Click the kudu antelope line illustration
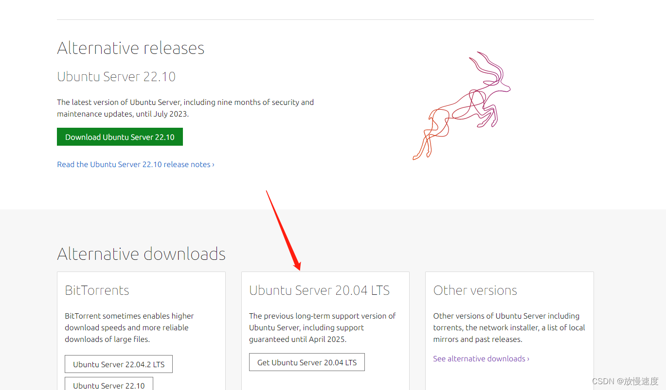 pyautogui.click(x=462, y=106)
